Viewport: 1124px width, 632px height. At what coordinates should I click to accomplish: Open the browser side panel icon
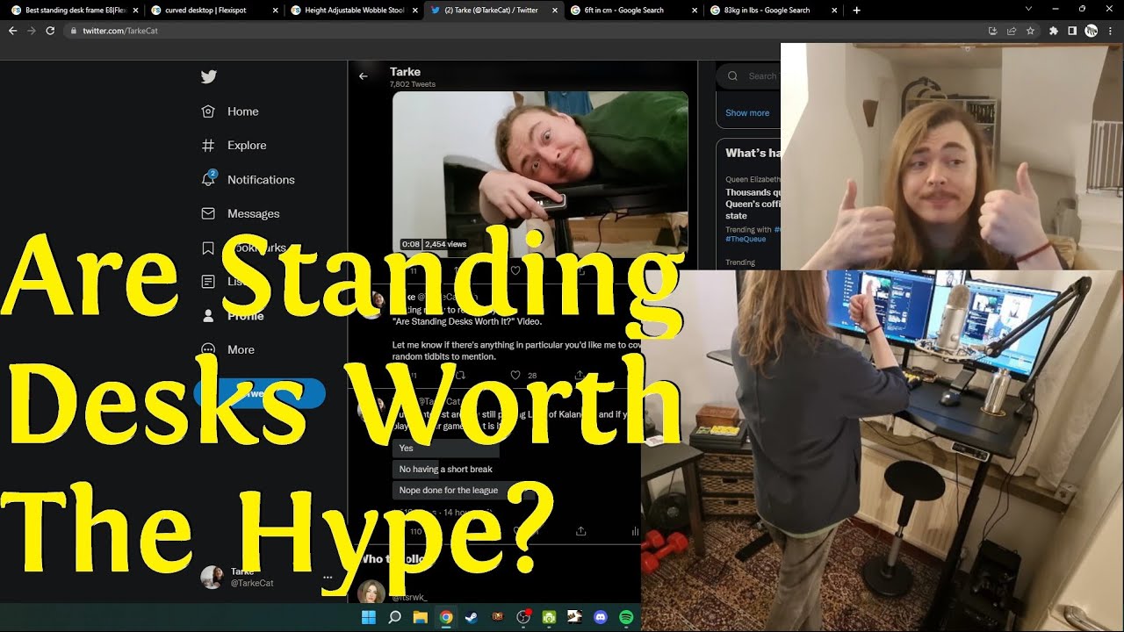pos(1072,30)
